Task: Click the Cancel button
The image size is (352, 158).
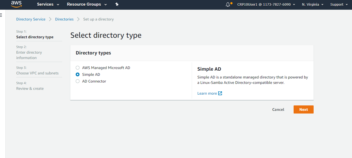Action: coord(278,109)
